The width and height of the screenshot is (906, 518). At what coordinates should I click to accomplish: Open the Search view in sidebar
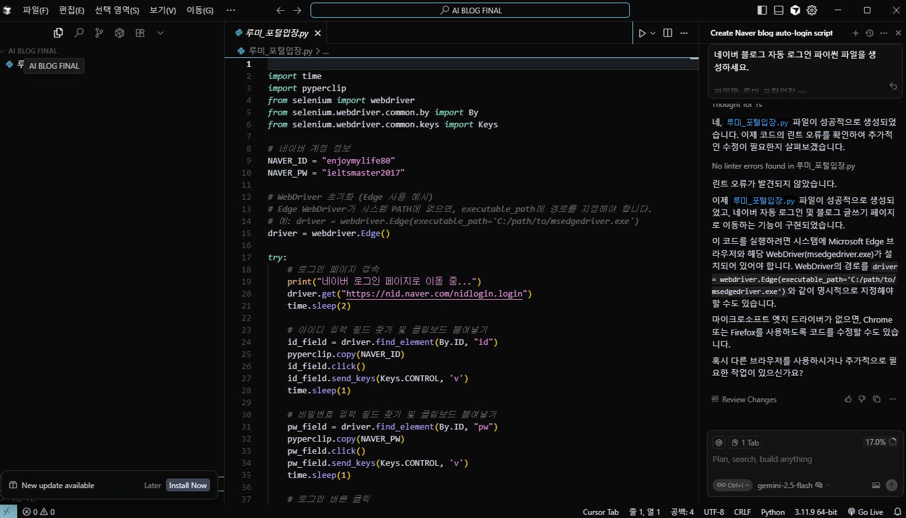tap(79, 33)
